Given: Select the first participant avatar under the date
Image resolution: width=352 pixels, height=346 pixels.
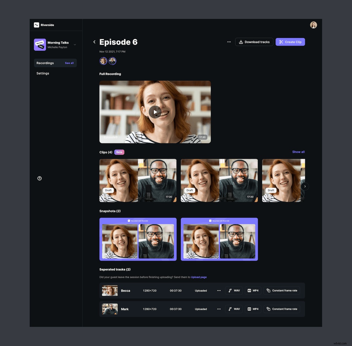Looking at the screenshot, I should [103, 61].
